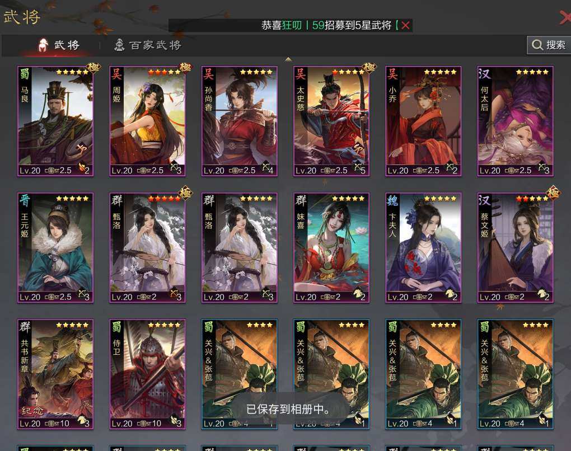571x451 pixels.
Task: Select the 小乔 hero portrait
Action: (424, 121)
